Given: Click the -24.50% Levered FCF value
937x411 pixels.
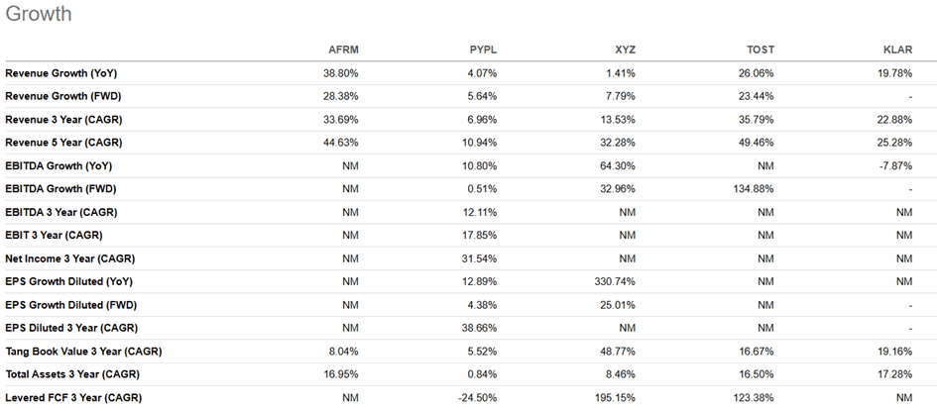Looking at the screenshot, I should click(x=477, y=398).
